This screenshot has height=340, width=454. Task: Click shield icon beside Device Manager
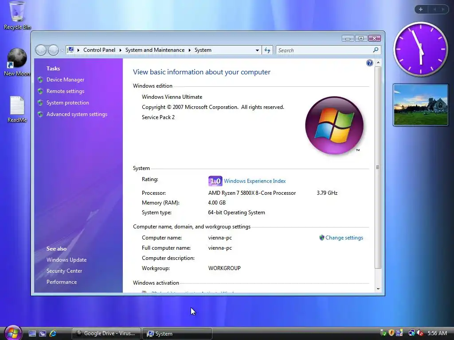click(40, 80)
